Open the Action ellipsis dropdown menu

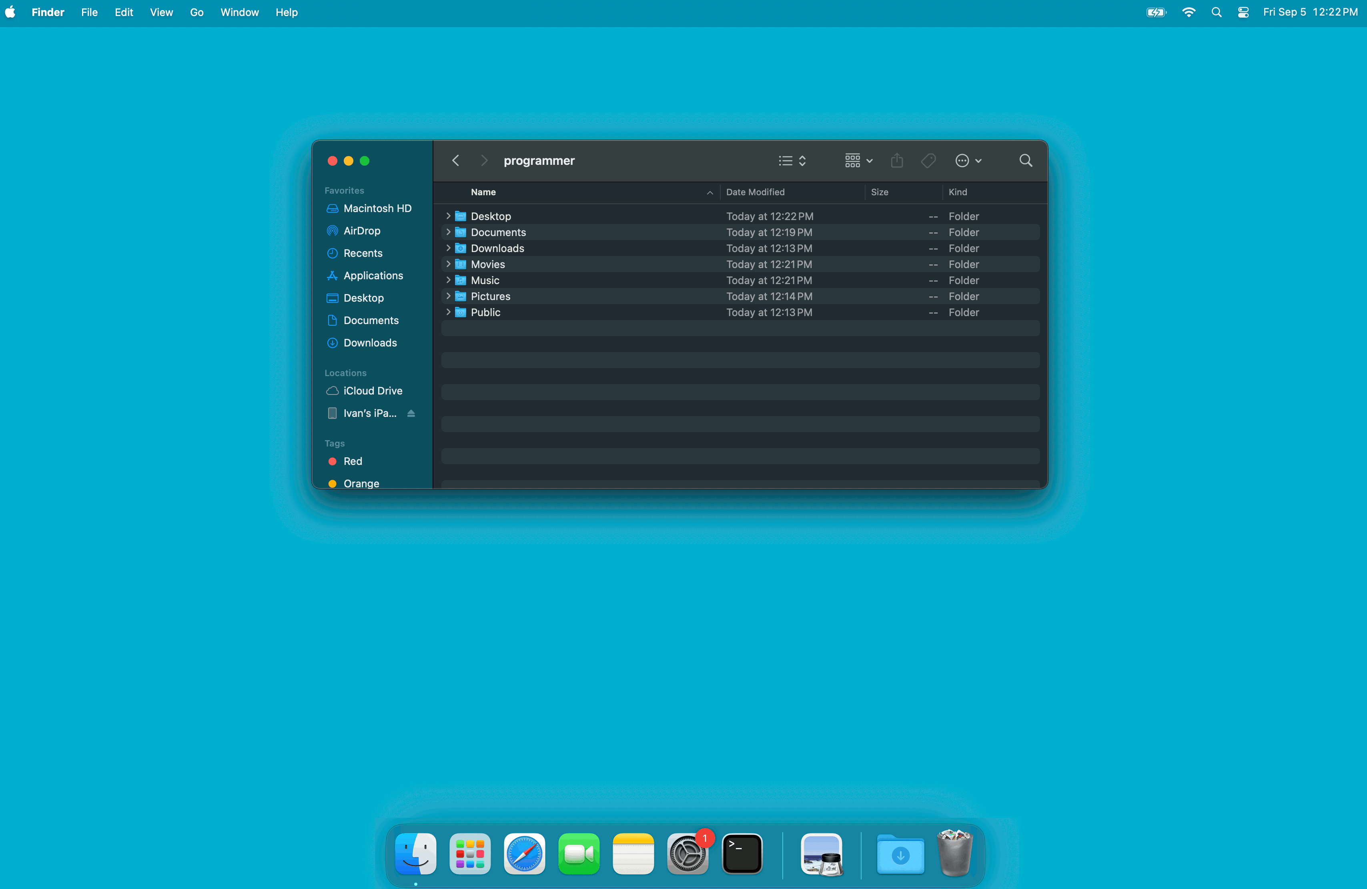(x=968, y=161)
